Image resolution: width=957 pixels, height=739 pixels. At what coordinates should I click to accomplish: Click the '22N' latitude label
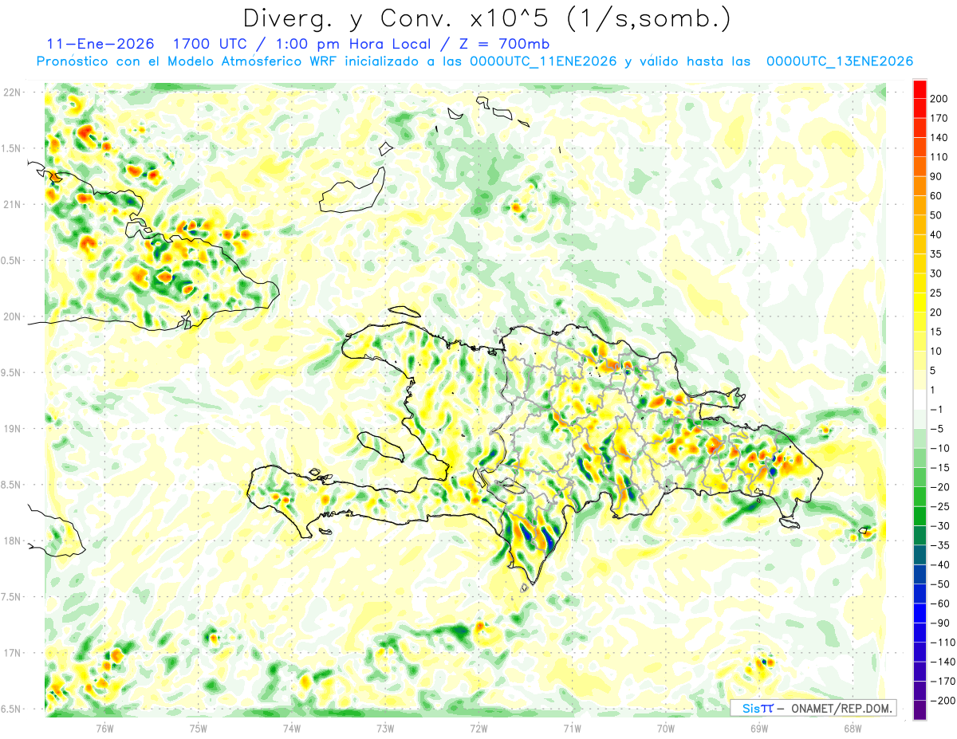(x=12, y=92)
